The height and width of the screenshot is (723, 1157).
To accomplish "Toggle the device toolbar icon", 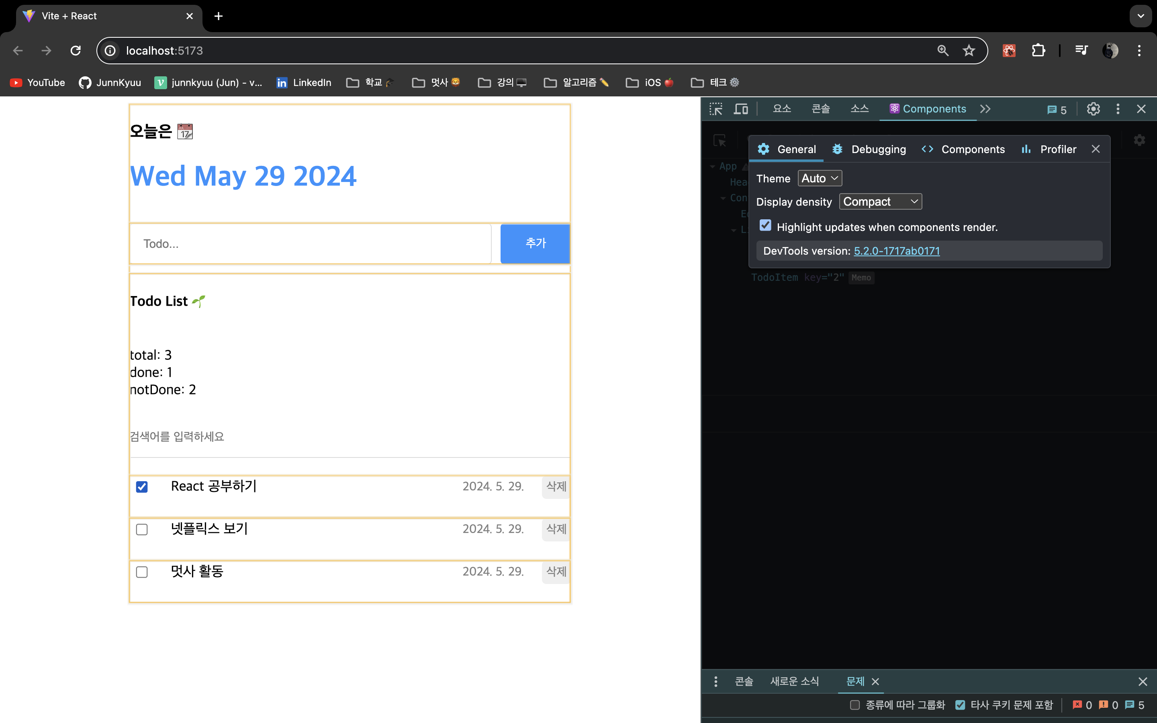I will coord(740,109).
